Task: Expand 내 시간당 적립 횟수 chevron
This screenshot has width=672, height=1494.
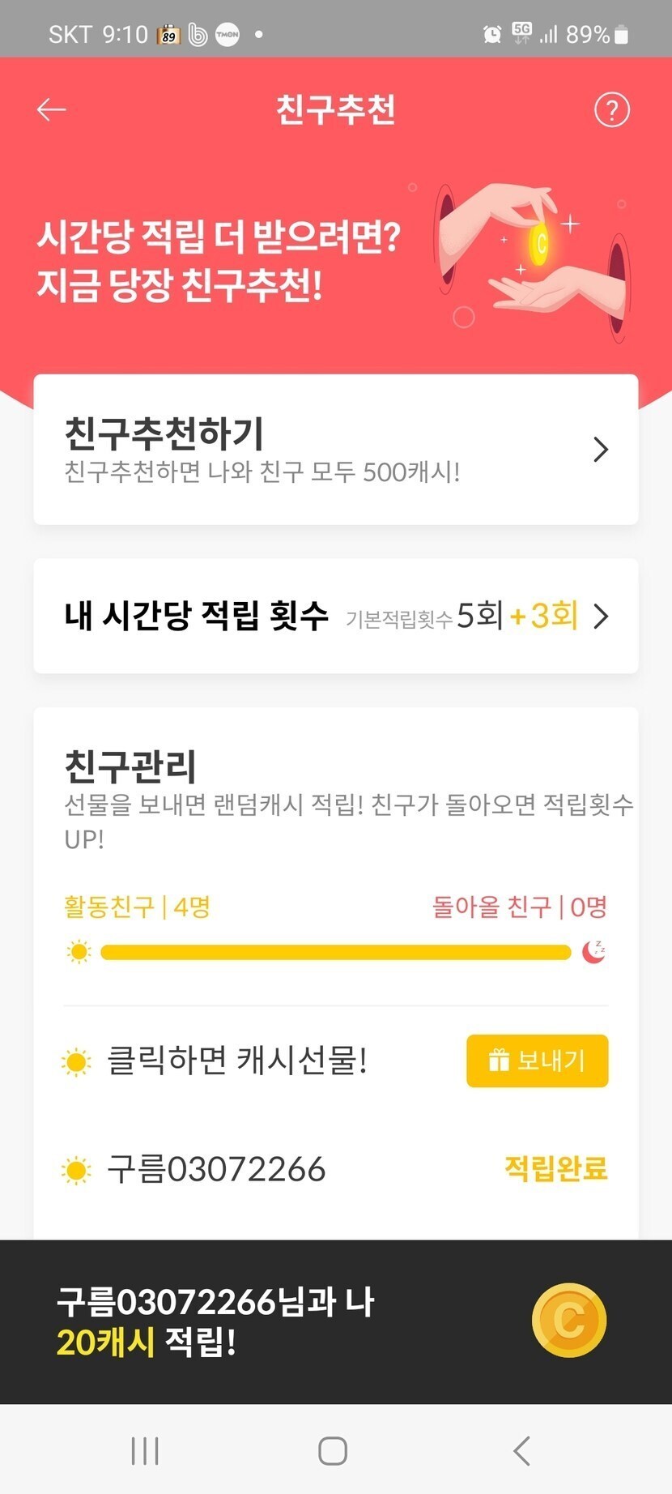Action: (601, 617)
